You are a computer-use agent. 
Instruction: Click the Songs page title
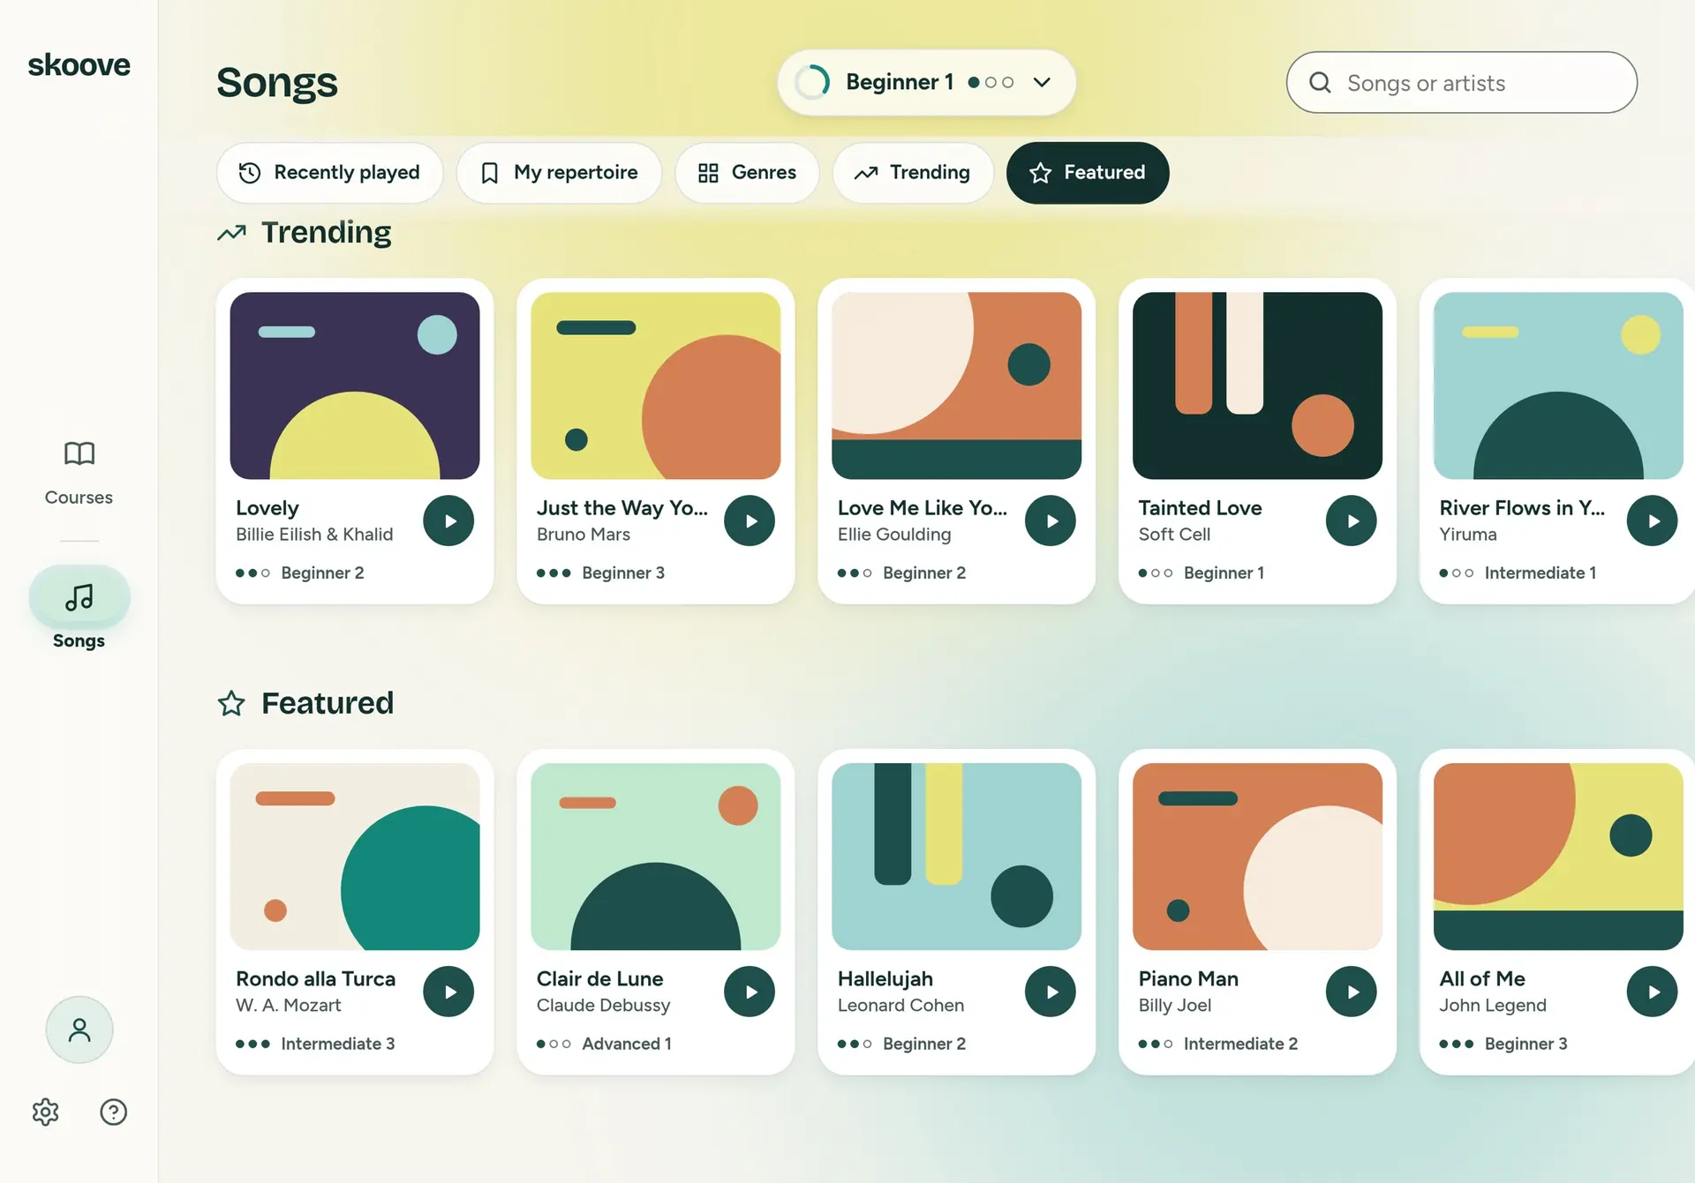276,83
